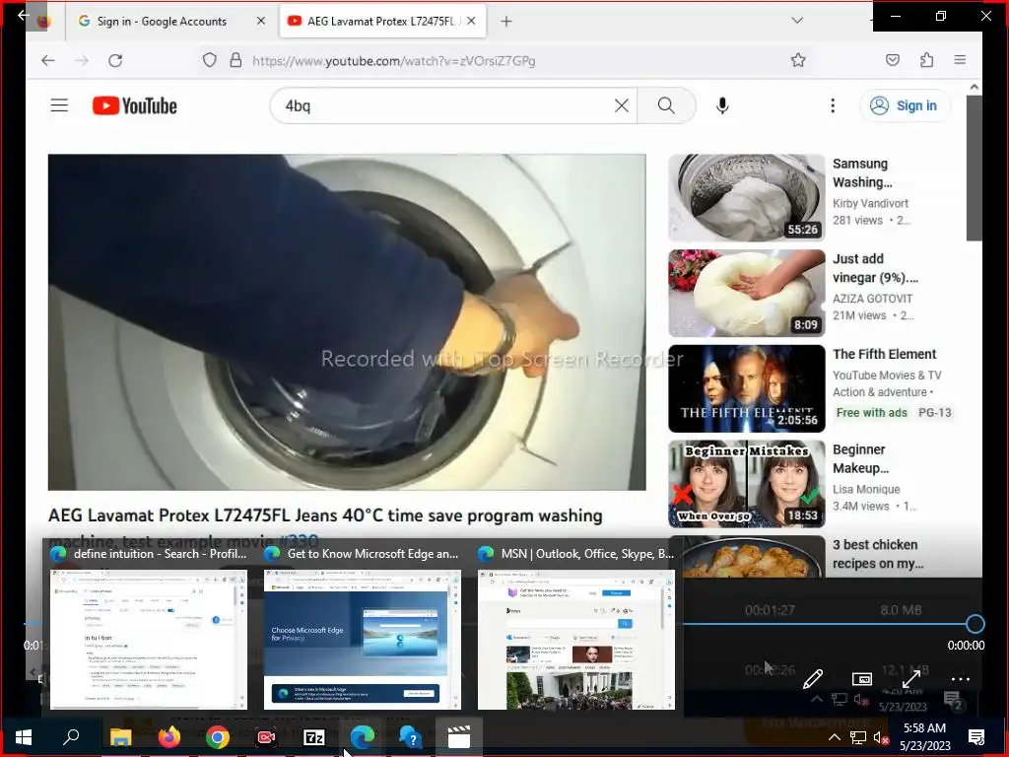
Task: Click the YouTube logo
Action: click(134, 105)
